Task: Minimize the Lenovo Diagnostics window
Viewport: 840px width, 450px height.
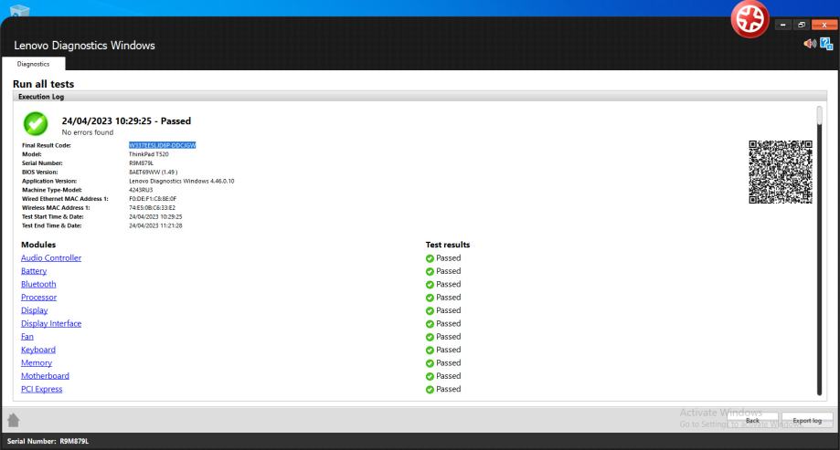Action: (782, 25)
